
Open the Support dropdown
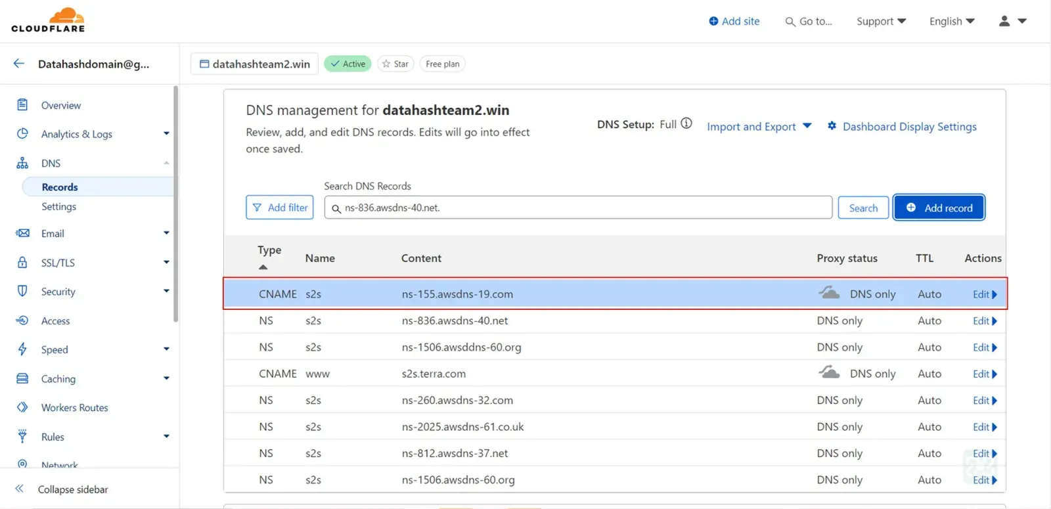881,21
